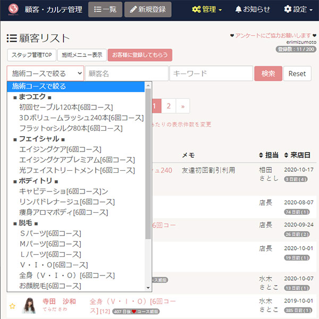
Task: Click the erimizumoto username text
Action: (301, 42)
